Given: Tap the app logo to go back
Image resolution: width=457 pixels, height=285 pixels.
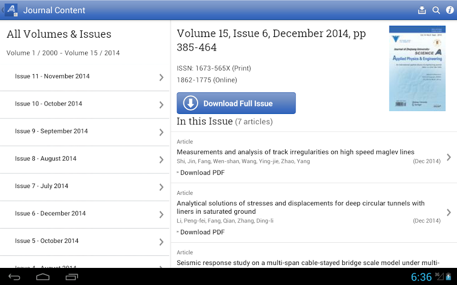Looking at the screenshot, I should [x=11, y=10].
